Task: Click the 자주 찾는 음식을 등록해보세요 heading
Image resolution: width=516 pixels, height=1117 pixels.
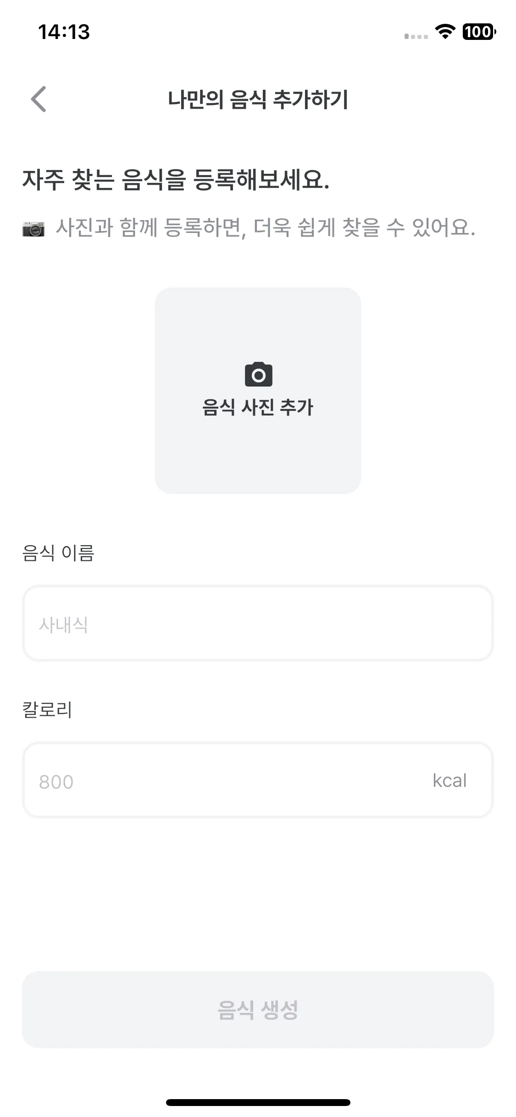Action: coord(176,179)
